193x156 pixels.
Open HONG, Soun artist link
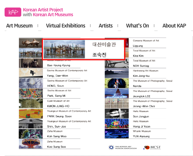[55, 86]
